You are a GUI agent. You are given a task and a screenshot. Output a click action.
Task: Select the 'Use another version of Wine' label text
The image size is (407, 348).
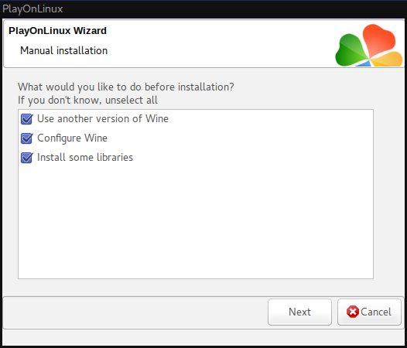click(103, 119)
